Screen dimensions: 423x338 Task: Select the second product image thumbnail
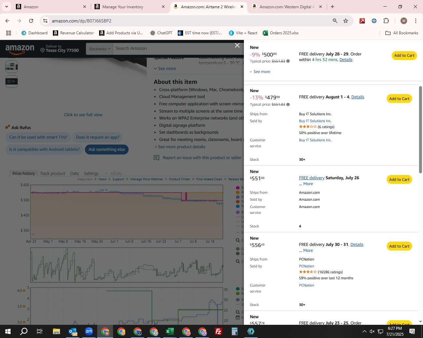[x=12, y=82]
